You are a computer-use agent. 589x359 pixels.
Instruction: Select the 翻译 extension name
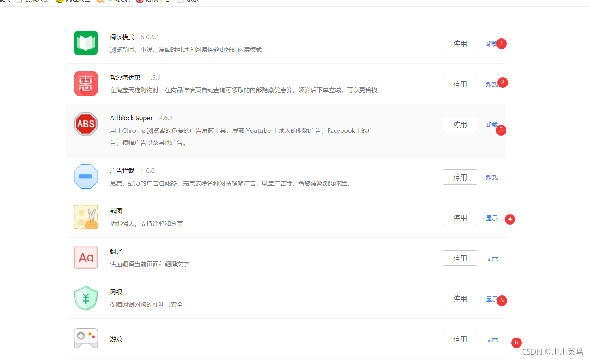(x=116, y=251)
